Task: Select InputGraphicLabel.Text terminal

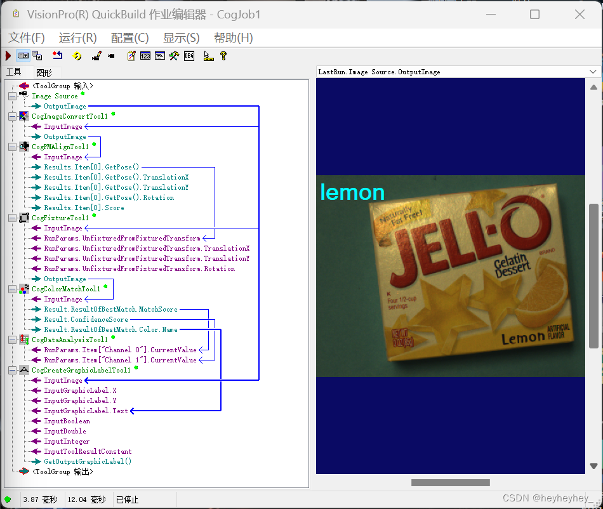Action: (86, 411)
